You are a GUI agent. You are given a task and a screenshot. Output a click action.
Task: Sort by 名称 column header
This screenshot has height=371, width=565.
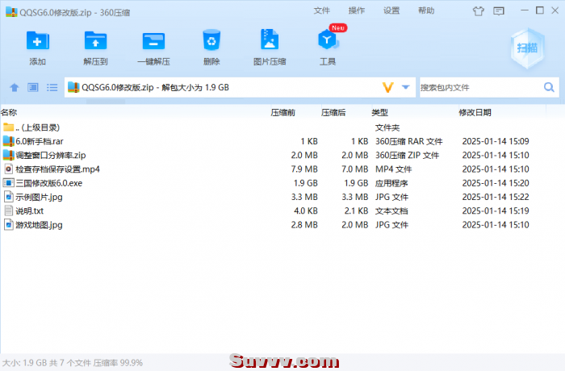click(9, 113)
